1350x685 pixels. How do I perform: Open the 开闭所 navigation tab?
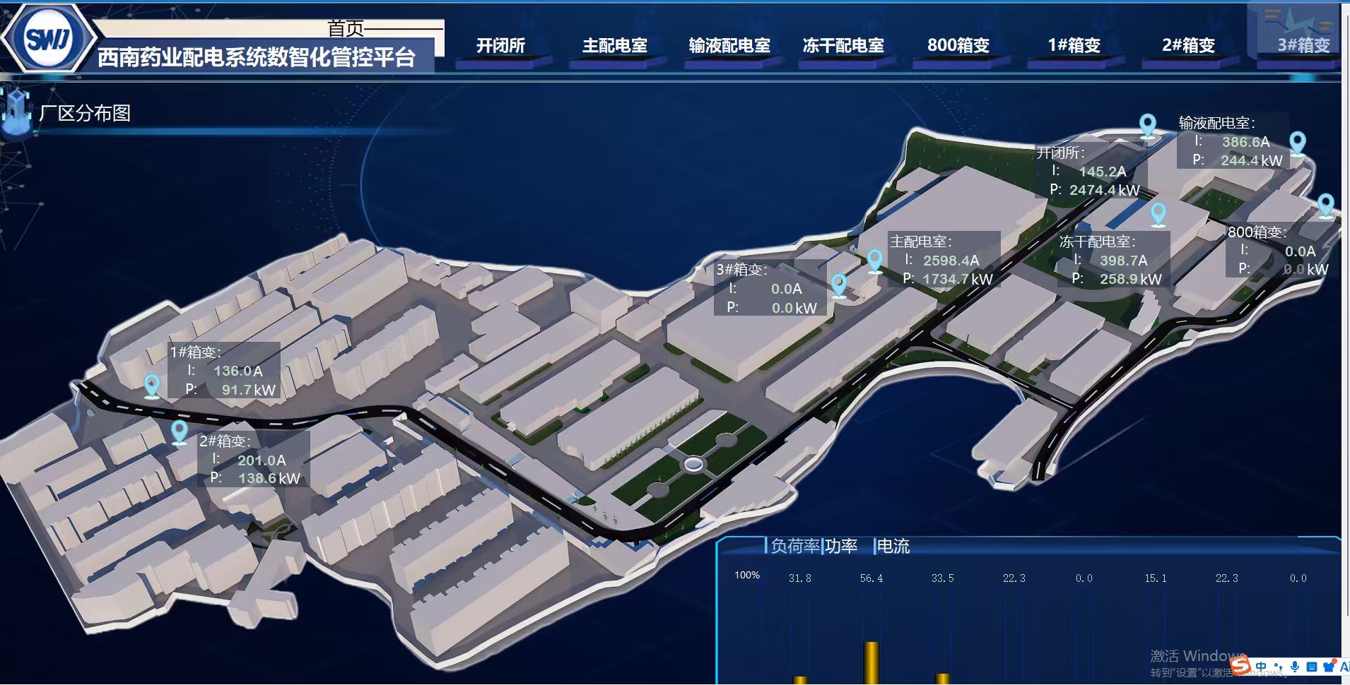tap(500, 46)
